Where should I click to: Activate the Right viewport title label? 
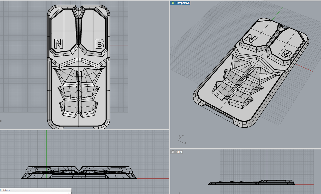179,152
